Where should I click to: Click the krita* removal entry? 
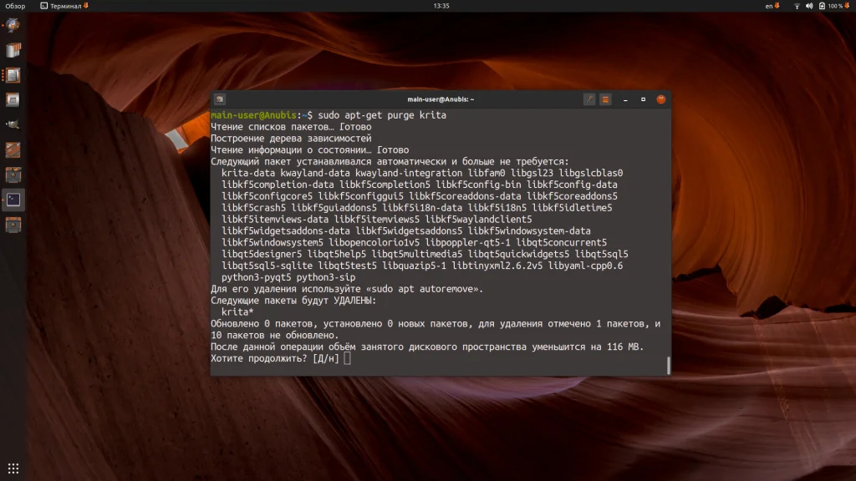pos(237,312)
